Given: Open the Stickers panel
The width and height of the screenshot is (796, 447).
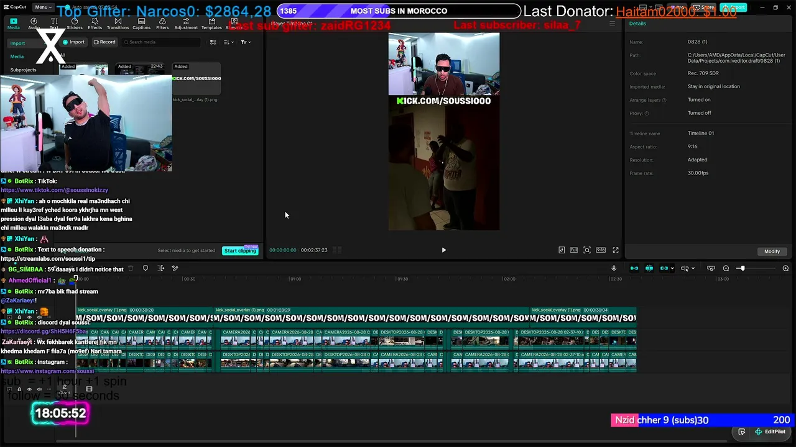Looking at the screenshot, I should click(75, 24).
